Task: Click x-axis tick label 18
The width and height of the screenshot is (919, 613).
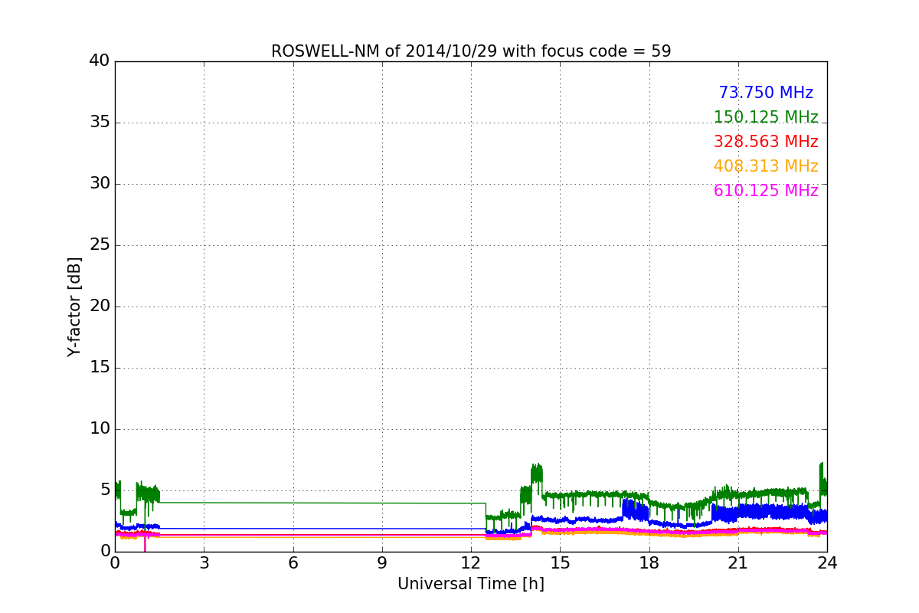Action: click(649, 562)
